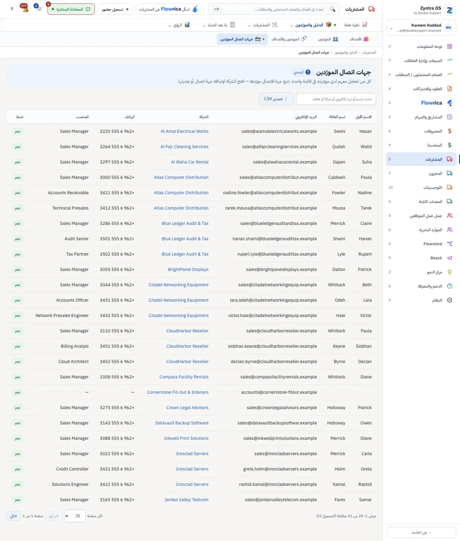Open the الموزدون والأصناف tab
The height and width of the screenshot is (541, 460).
coord(289,39)
